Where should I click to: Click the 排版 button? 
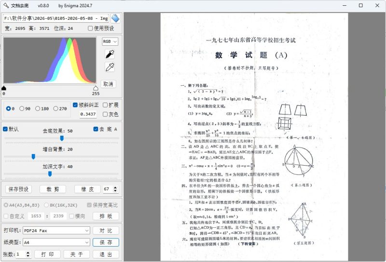pyautogui.click(x=106, y=216)
